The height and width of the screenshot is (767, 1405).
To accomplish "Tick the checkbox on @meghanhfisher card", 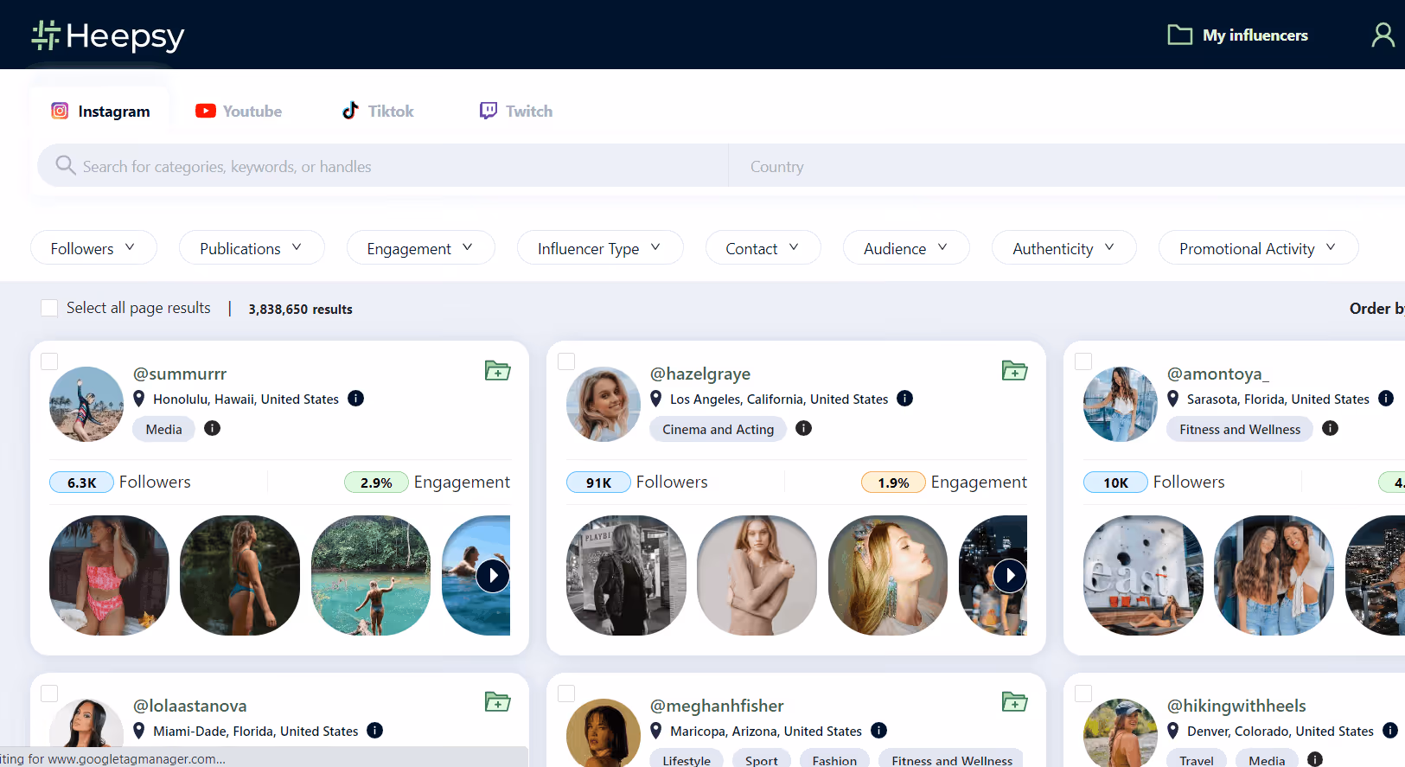I will 566,693.
